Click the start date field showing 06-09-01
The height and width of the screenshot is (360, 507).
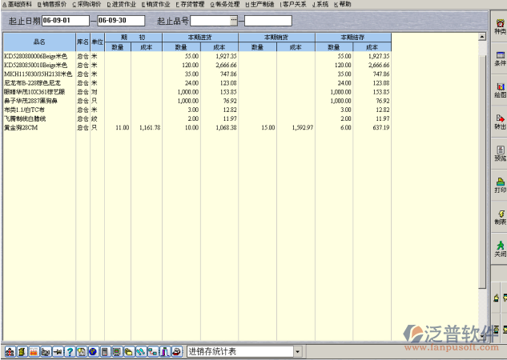click(64, 20)
